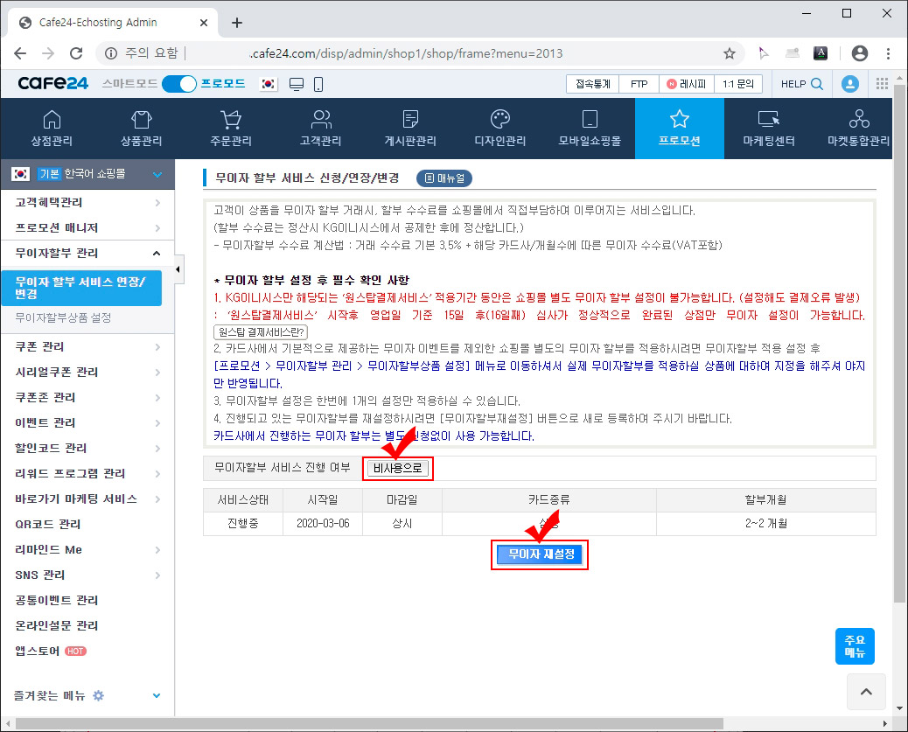This screenshot has height=732, width=908.
Task: Click the address bar URL
Action: [406, 53]
